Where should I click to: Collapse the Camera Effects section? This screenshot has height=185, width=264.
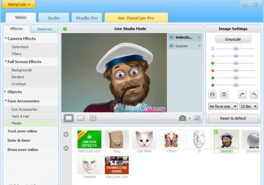(6, 38)
